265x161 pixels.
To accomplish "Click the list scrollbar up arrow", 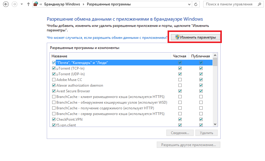I will point(215,55).
